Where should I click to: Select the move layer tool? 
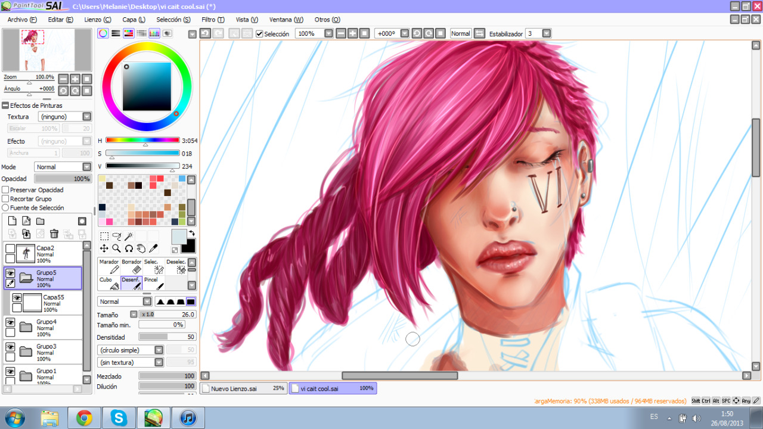(104, 248)
